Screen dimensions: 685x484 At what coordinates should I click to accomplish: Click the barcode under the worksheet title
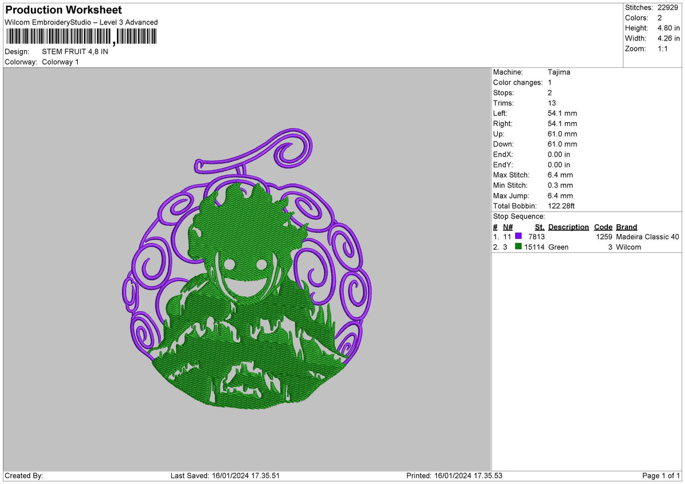pyautogui.click(x=80, y=37)
